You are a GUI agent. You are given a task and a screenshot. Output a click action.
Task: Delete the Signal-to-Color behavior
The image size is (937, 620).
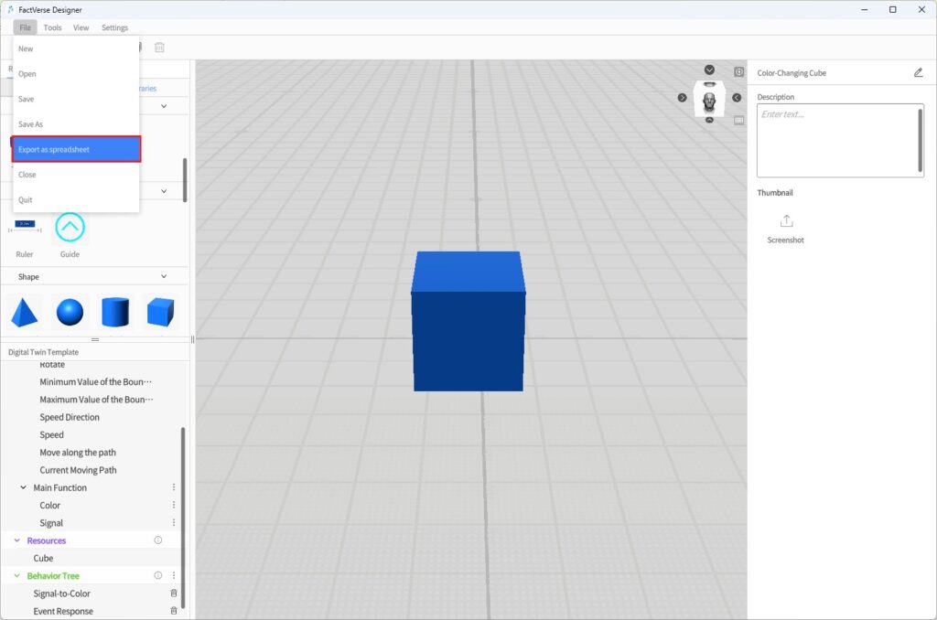pos(174,593)
